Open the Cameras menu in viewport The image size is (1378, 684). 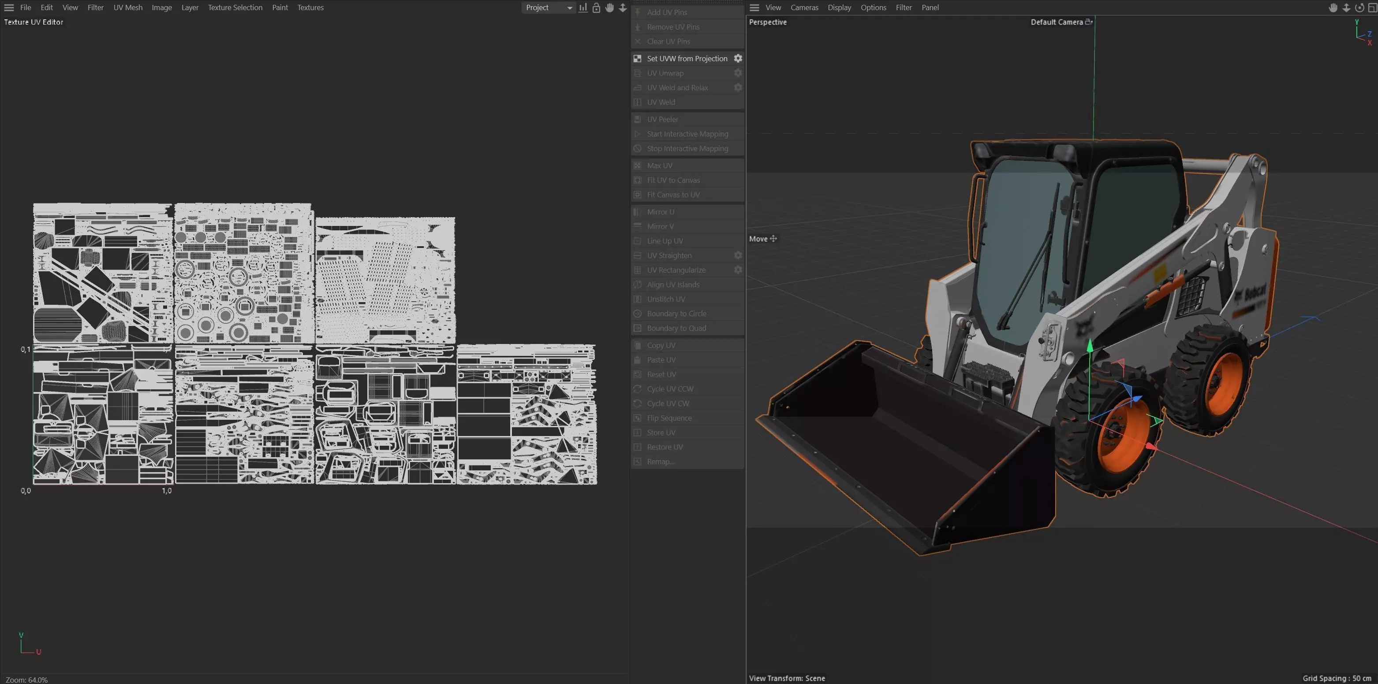(x=804, y=7)
